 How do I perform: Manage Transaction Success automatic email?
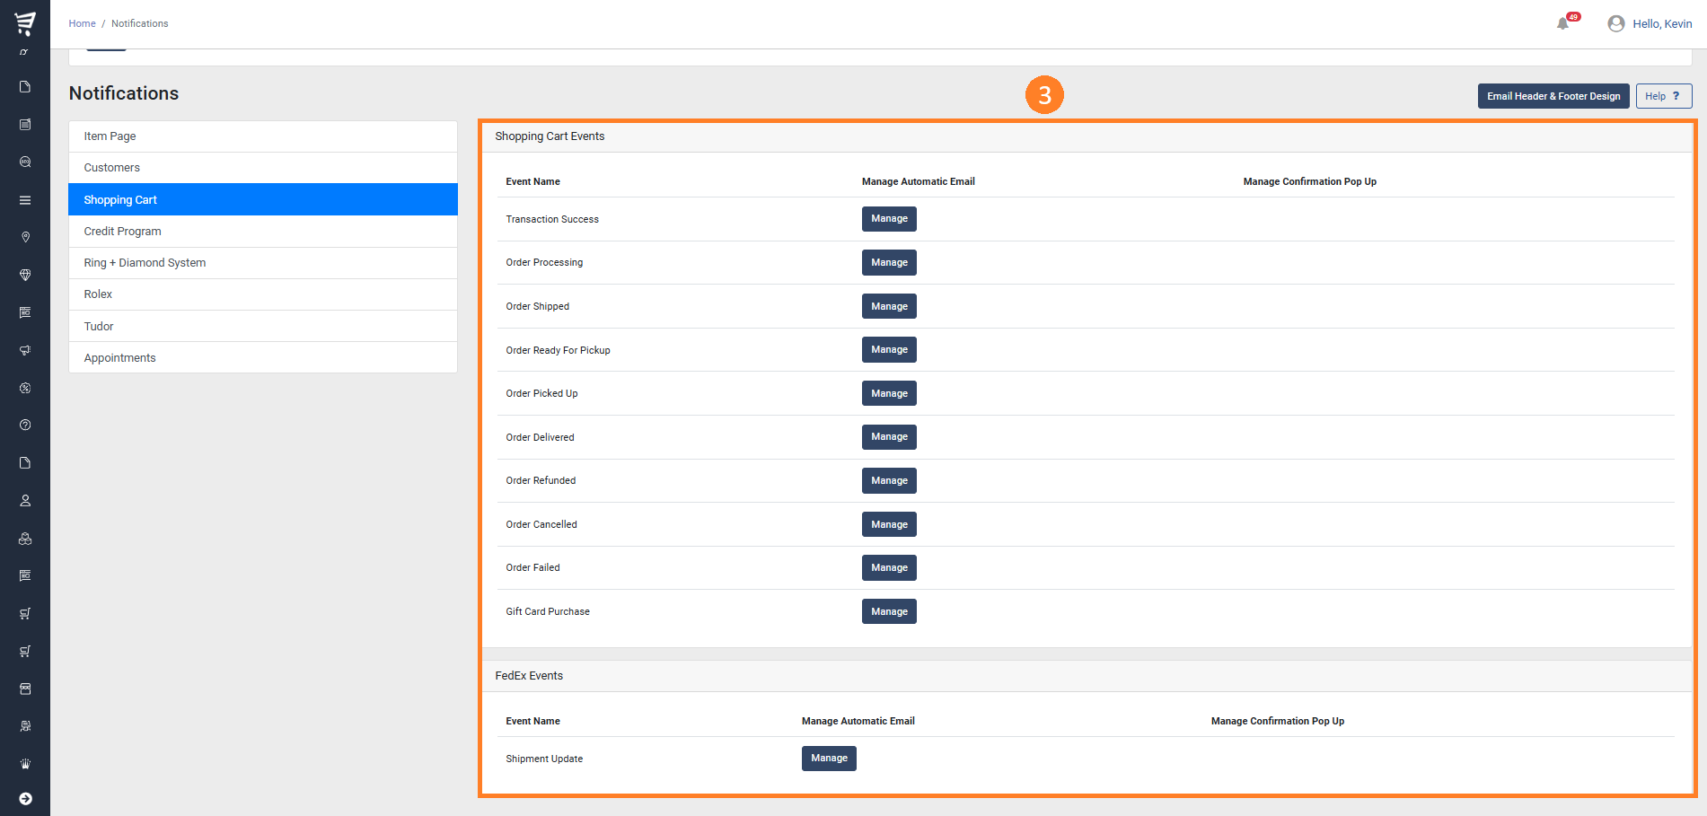pos(889,219)
